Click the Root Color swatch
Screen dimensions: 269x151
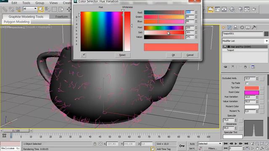click(251, 93)
